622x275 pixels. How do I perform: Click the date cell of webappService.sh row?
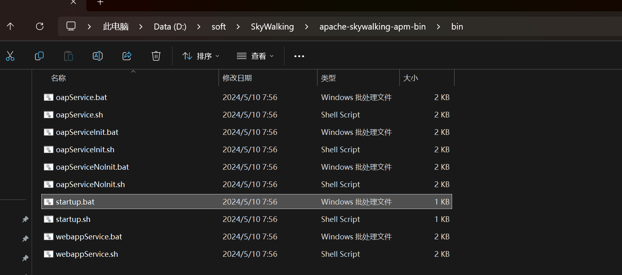pos(250,254)
